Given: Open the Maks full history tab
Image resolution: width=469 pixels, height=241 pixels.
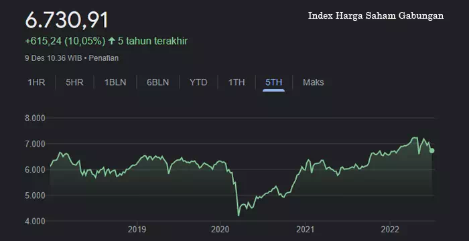Looking at the screenshot, I should coord(313,82).
